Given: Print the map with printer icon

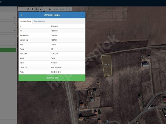Looking at the screenshot, I should click(50, 9).
